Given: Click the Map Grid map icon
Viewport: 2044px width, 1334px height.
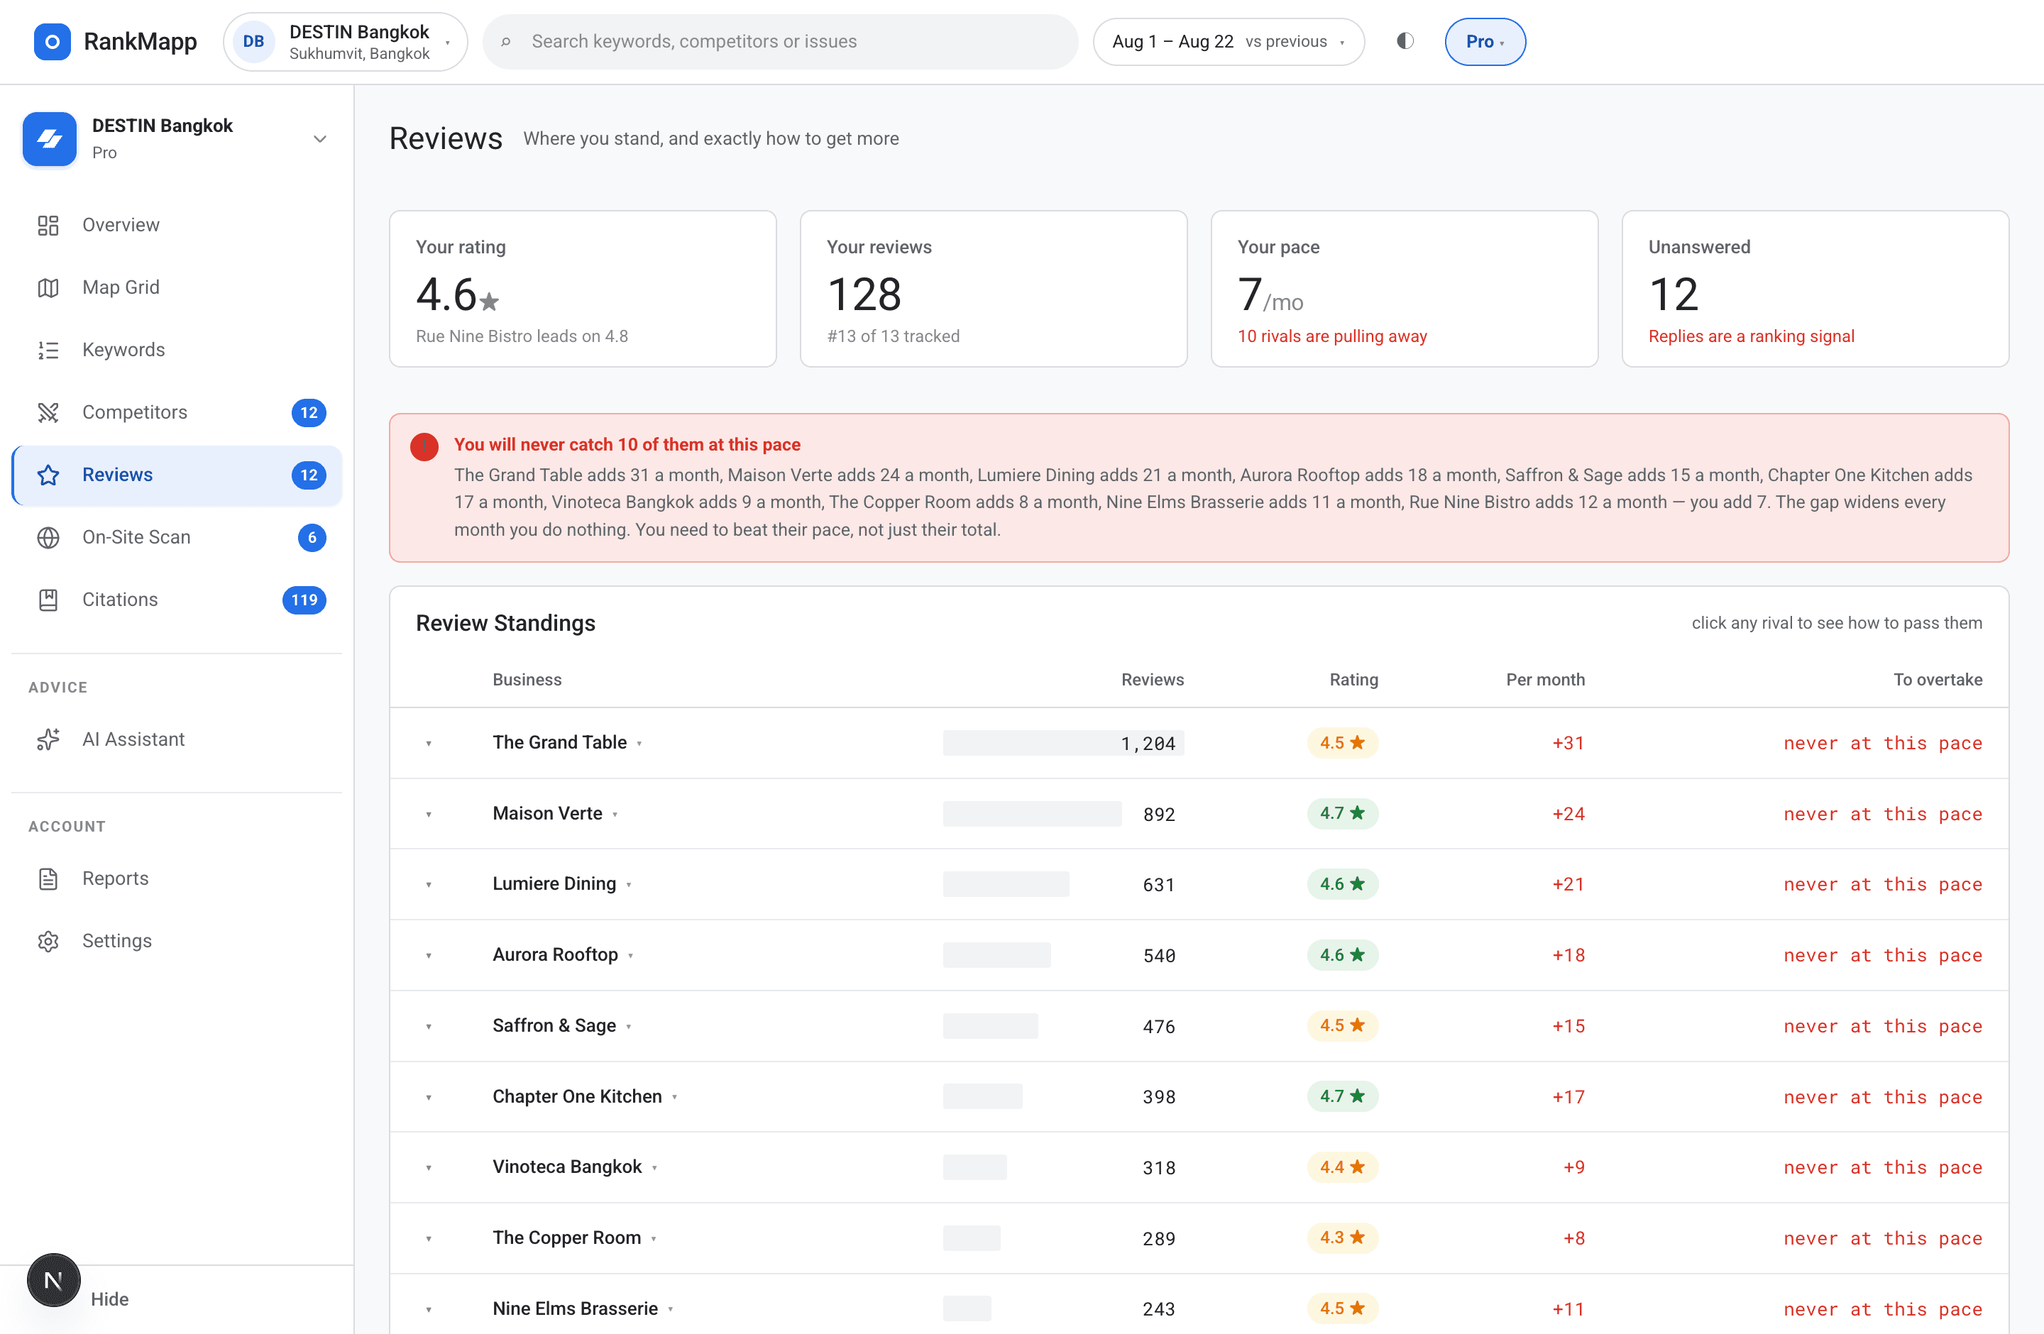Looking at the screenshot, I should click(x=48, y=287).
